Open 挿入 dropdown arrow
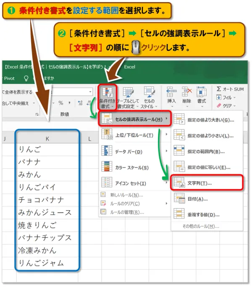 [x=172, y=107]
